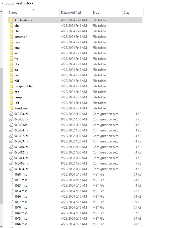Select the 1046.mst file icon
The width and height of the screenshot is (191, 228).
pyautogui.click(x=11, y=224)
